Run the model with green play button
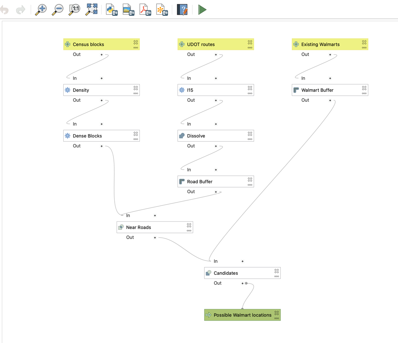 point(202,10)
